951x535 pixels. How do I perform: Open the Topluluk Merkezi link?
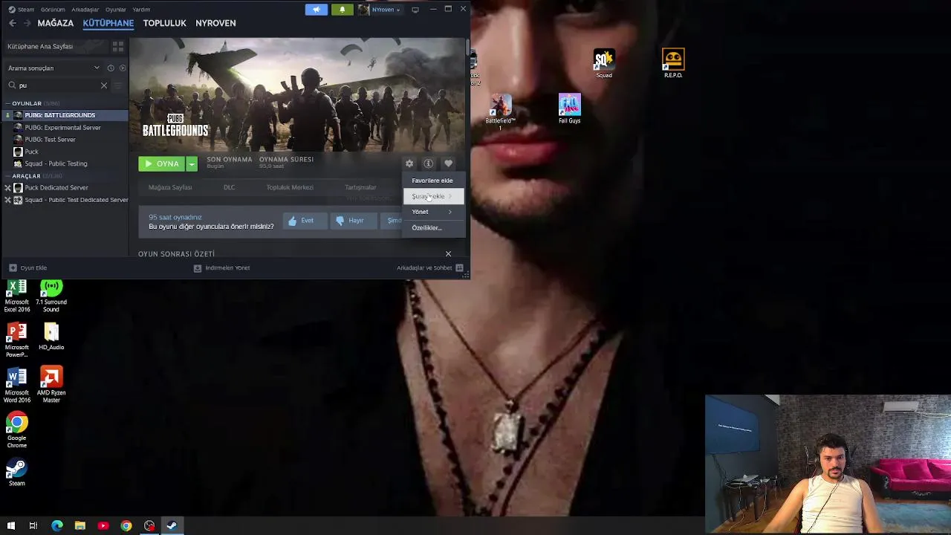(x=290, y=187)
